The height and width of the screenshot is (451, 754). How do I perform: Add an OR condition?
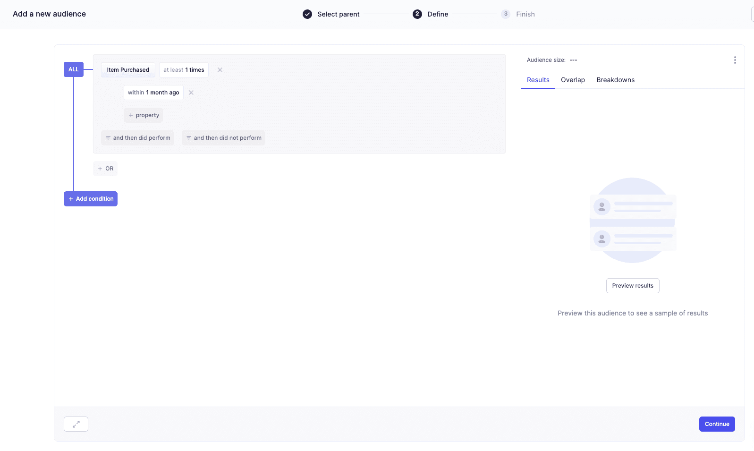[105, 169]
